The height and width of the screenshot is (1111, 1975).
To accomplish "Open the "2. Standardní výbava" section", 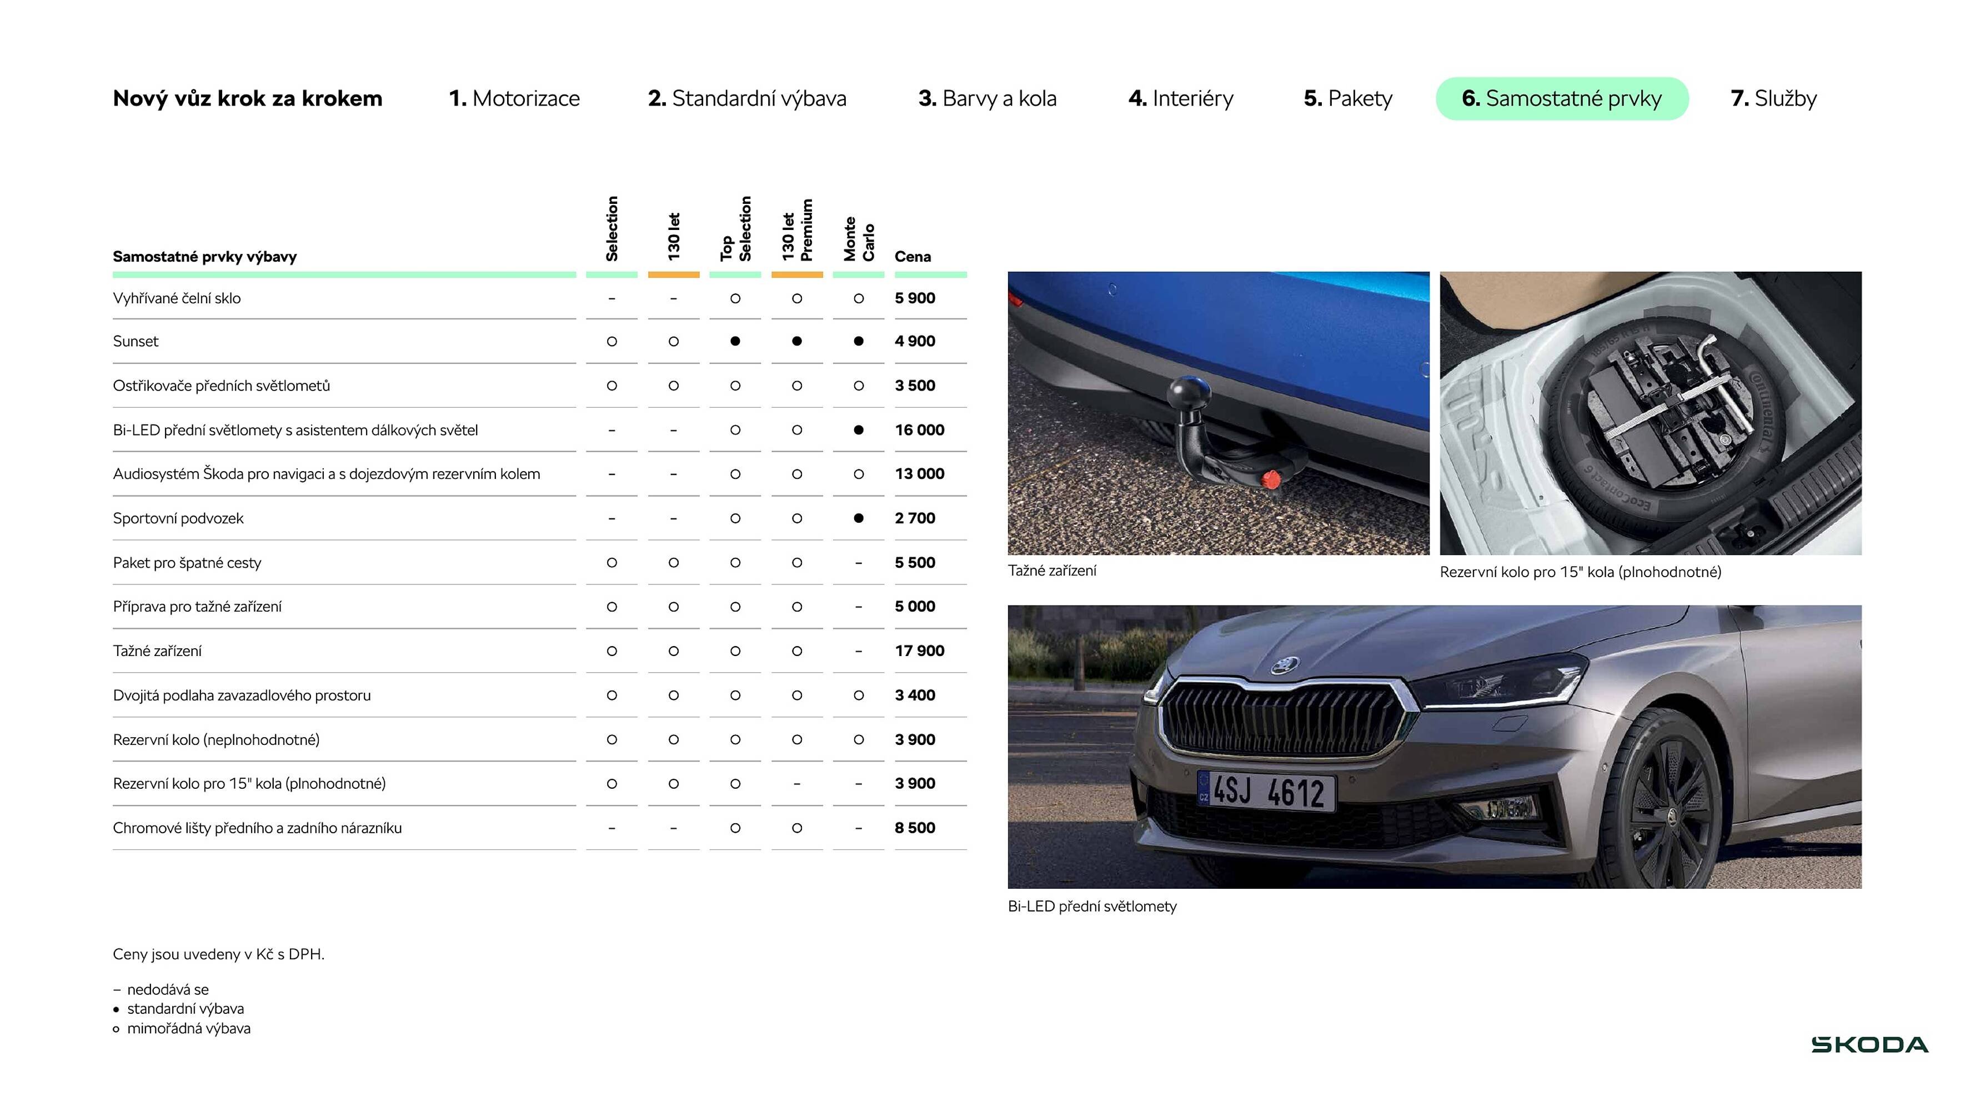I will coord(748,98).
